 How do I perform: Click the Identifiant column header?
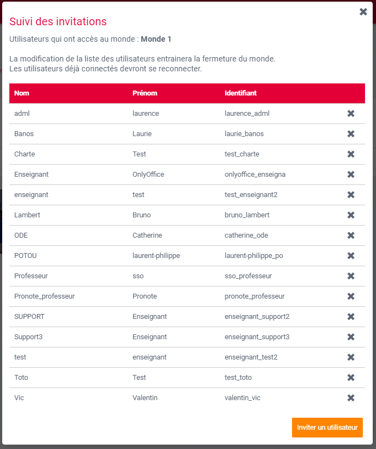(240, 93)
